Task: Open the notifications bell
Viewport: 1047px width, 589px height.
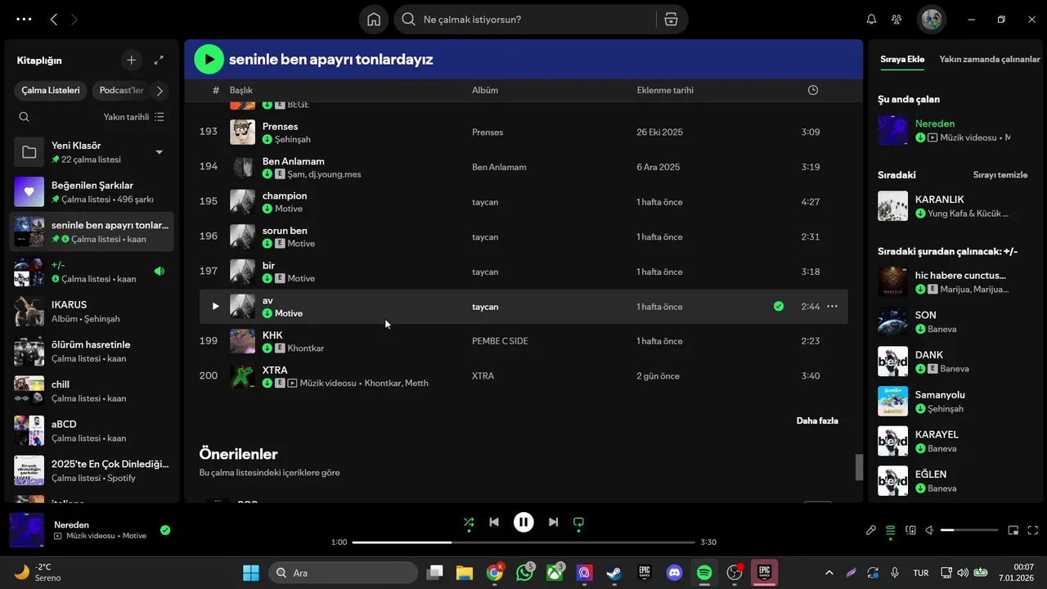Action: point(871,20)
